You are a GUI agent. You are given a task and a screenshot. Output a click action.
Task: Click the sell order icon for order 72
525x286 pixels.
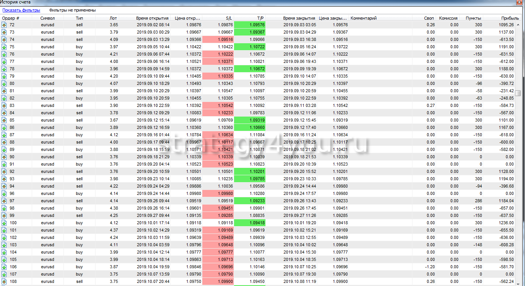coord(4,25)
